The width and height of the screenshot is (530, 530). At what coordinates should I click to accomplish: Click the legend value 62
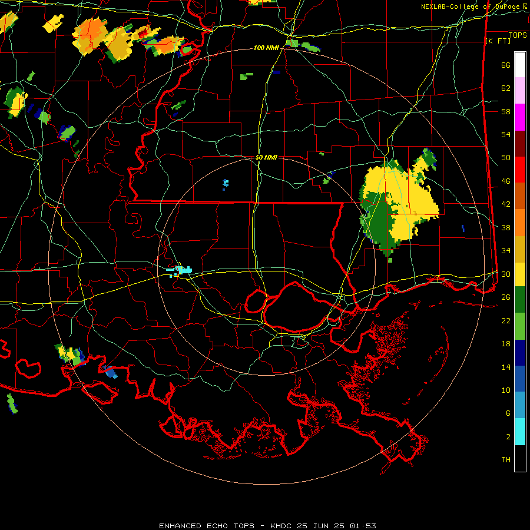[506, 88]
